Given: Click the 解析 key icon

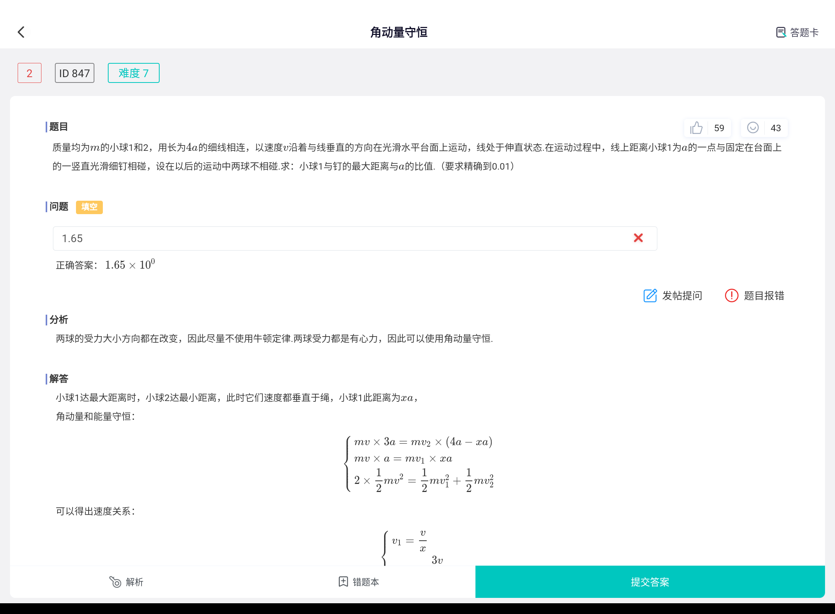Looking at the screenshot, I should pos(115,582).
